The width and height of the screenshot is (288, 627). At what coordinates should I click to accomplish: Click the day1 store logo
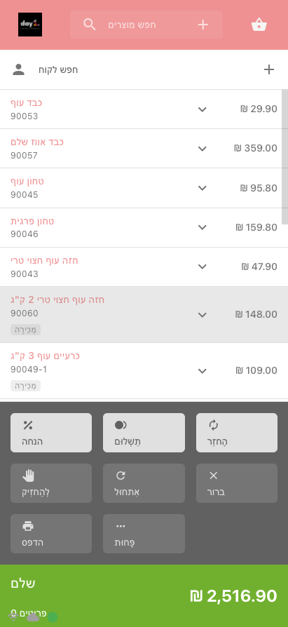coord(30,25)
